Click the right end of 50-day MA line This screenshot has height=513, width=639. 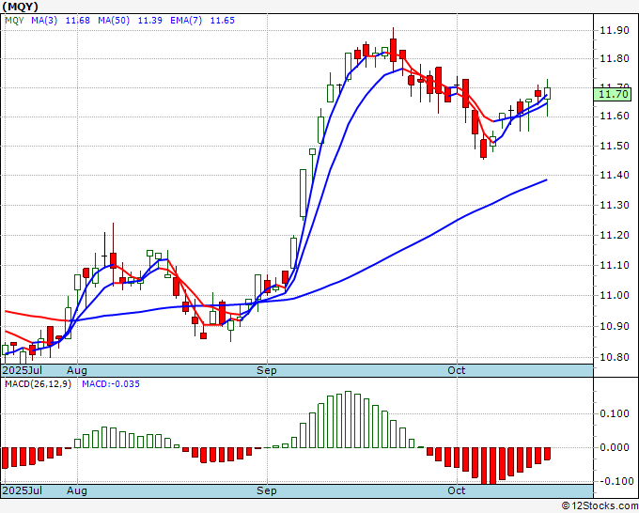[x=547, y=180]
